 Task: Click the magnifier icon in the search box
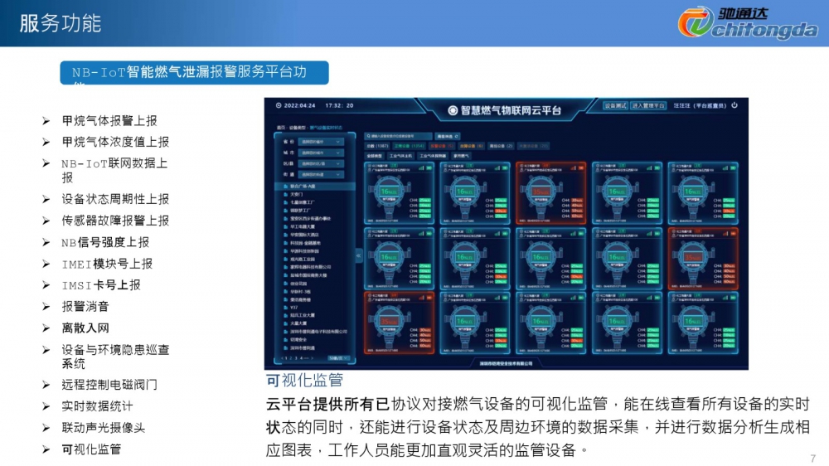pos(368,137)
